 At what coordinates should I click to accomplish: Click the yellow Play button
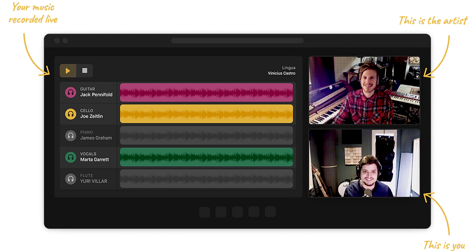68,71
